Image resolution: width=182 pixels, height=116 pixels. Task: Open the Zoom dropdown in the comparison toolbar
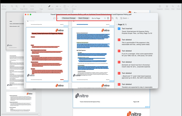point(125,18)
